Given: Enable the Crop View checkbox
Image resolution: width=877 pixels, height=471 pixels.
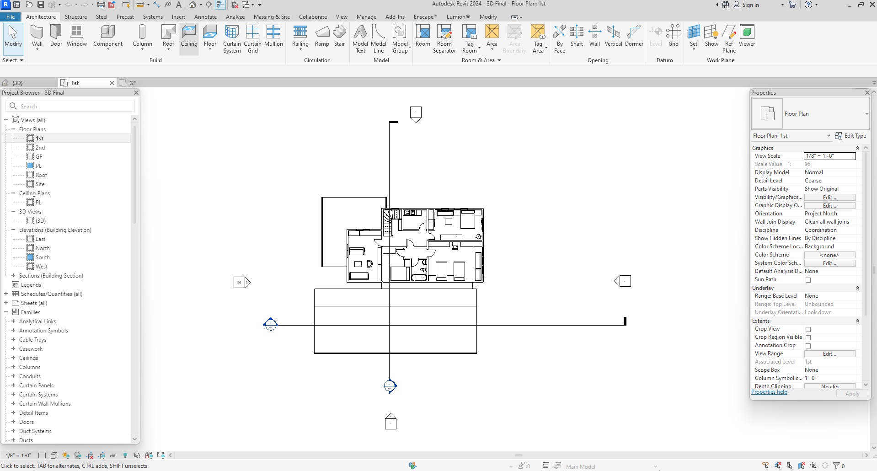Looking at the screenshot, I should pos(808,329).
